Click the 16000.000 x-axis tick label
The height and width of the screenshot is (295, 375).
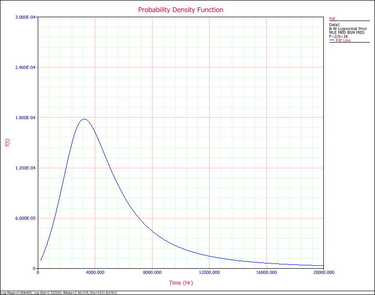pyautogui.click(x=266, y=273)
